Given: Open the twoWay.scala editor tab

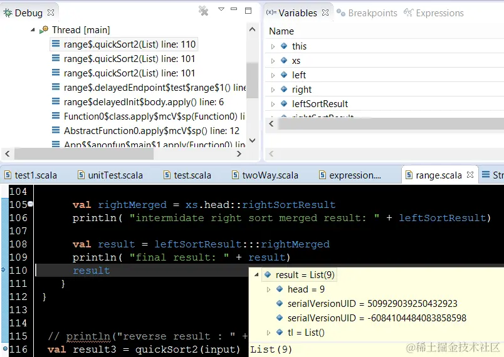Looking at the screenshot, I should click(x=266, y=175).
